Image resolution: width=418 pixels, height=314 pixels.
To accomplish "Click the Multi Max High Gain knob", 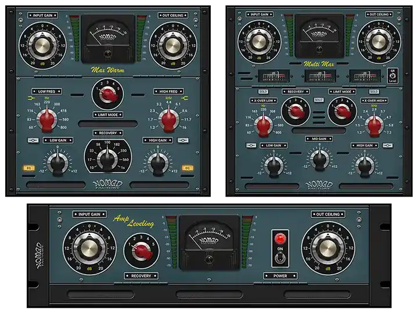I will (365, 166).
